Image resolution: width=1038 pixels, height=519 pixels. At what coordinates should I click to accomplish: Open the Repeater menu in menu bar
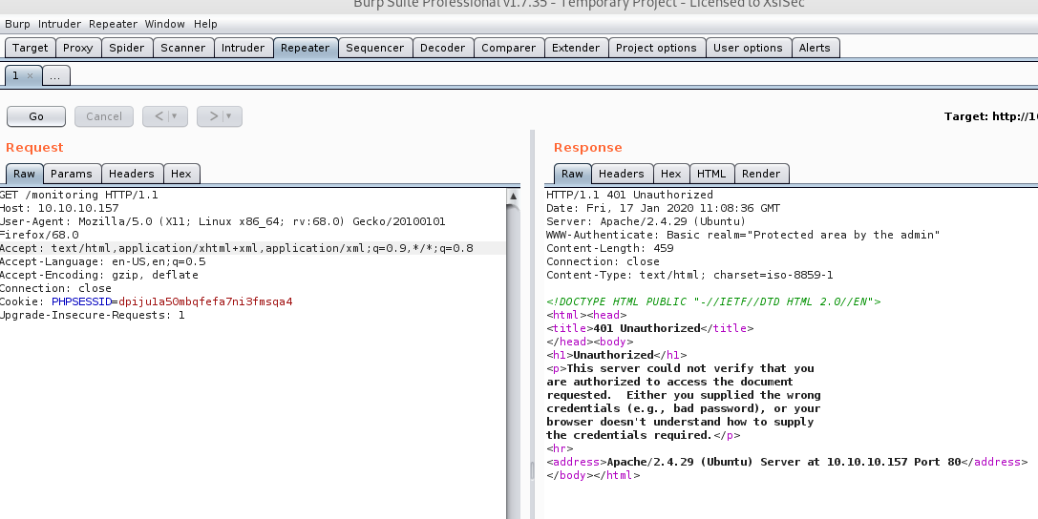(x=114, y=24)
